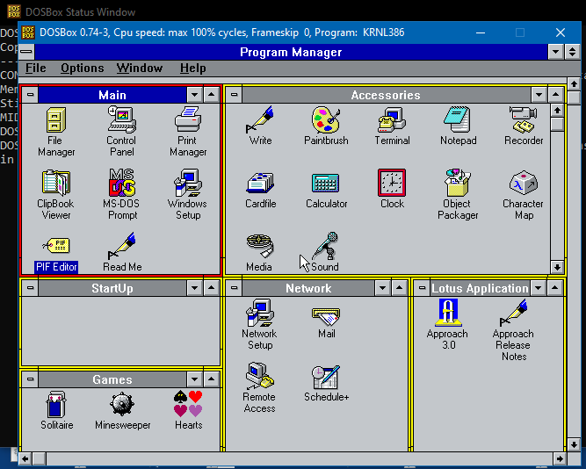The width and height of the screenshot is (586, 469).
Task: Open Program Manager control menu box
Action: point(26,52)
